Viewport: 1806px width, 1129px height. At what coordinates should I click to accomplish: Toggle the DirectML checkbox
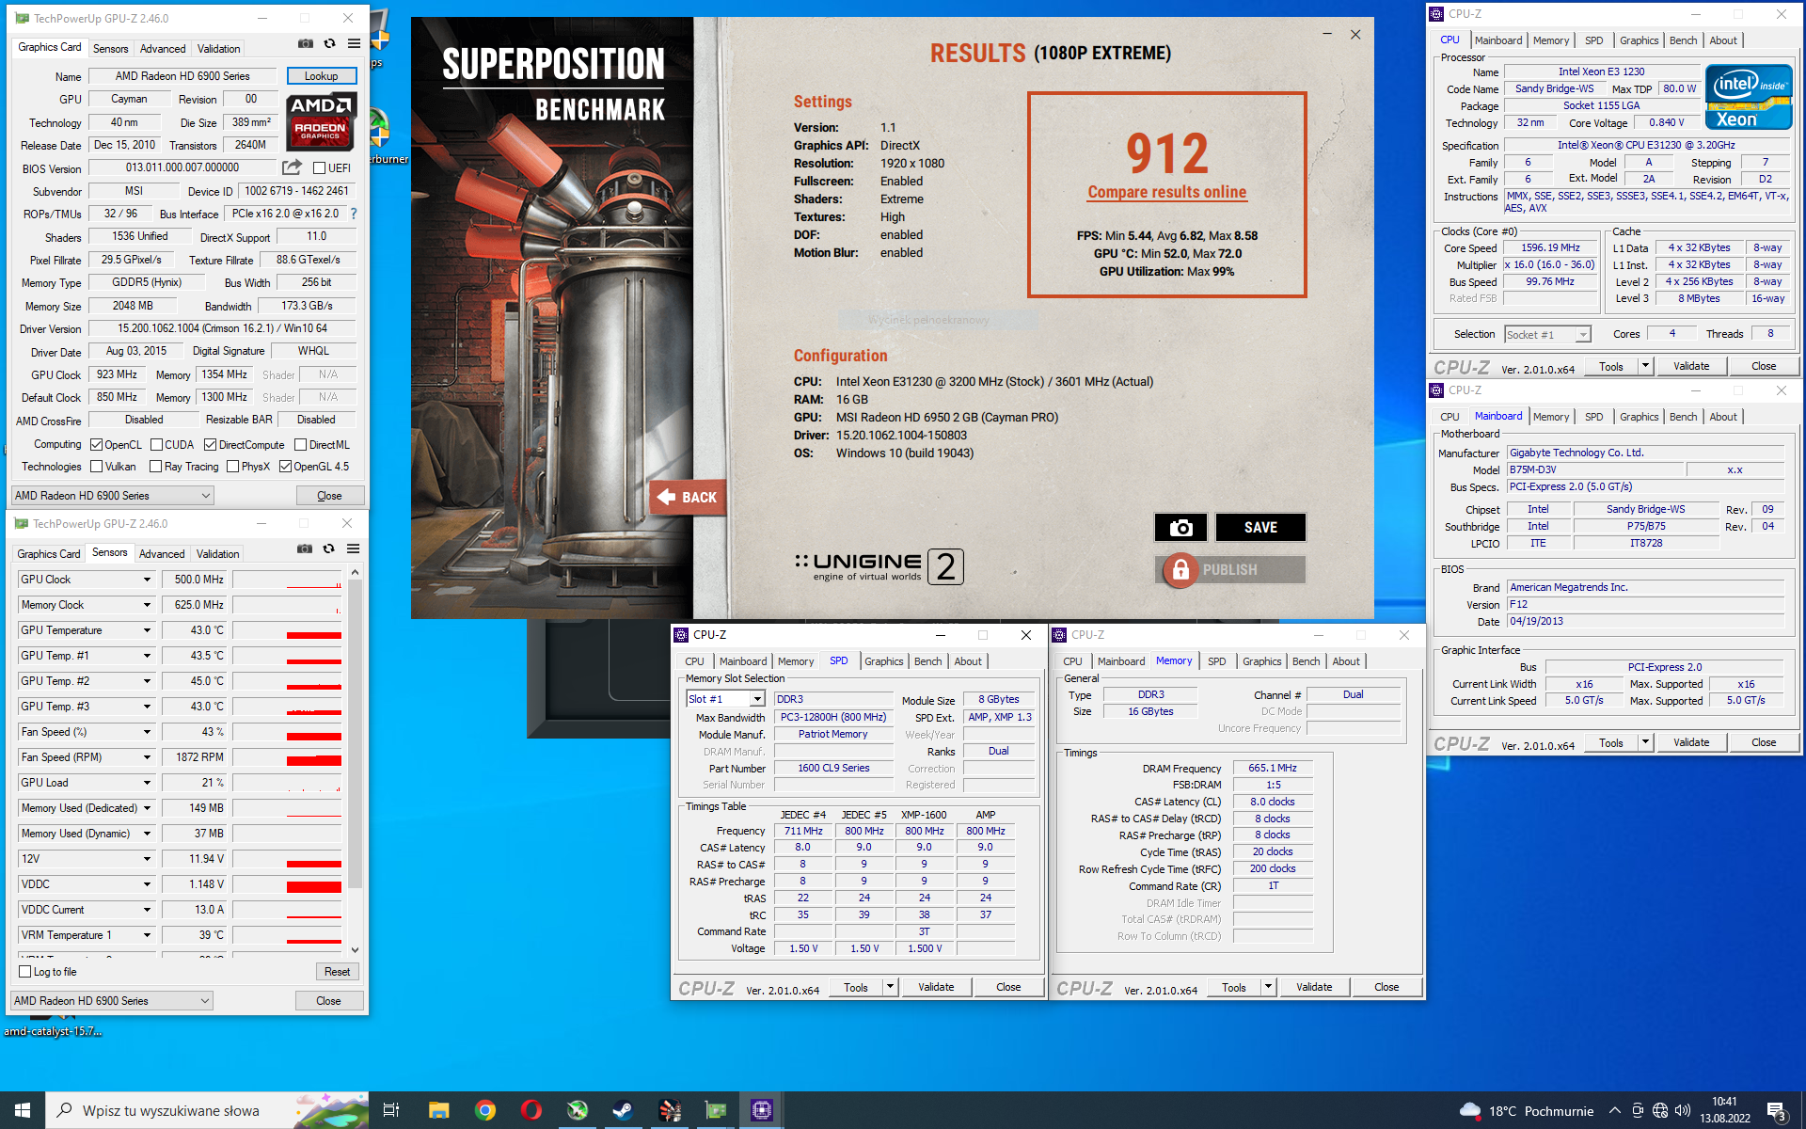click(301, 445)
